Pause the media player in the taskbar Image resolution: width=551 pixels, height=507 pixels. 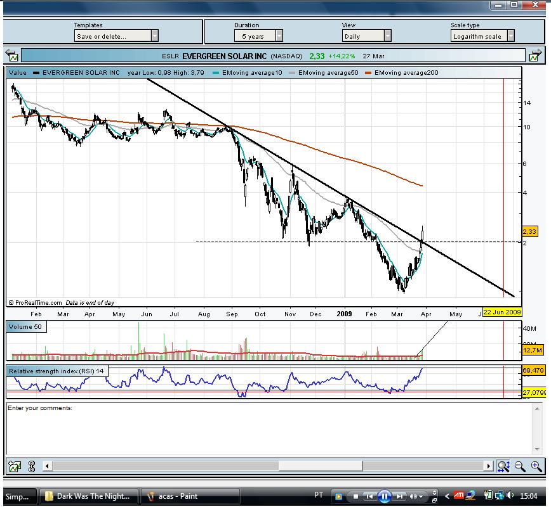[x=385, y=496]
